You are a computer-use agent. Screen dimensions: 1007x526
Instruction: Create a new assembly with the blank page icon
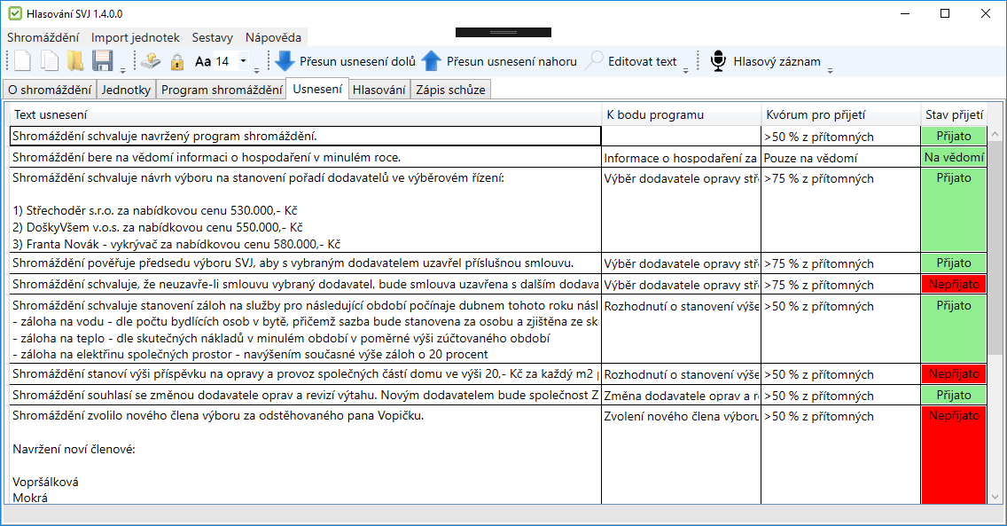(x=22, y=61)
